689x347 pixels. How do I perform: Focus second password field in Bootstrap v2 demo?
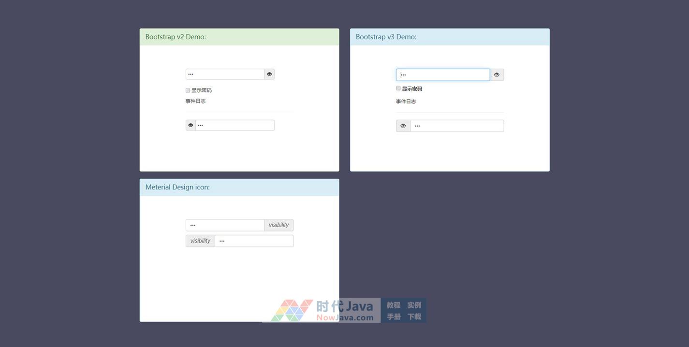click(x=235, y=125)
